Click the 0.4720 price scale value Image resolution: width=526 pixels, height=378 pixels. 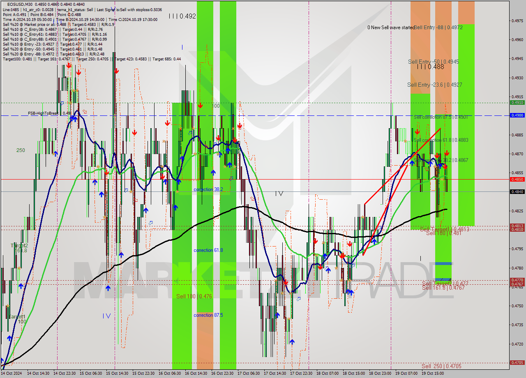(517, 344)
